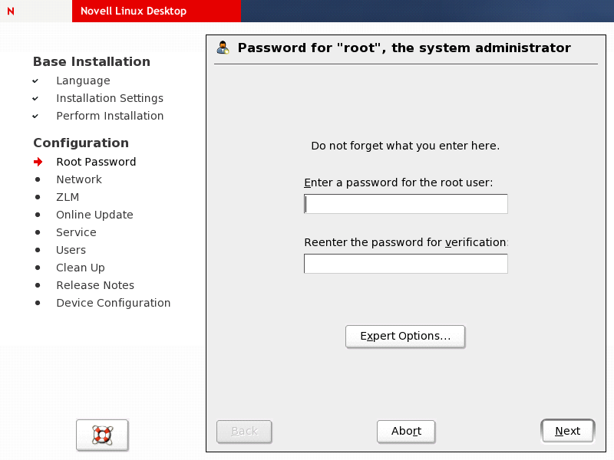Open Expert Options dialog
This screenshot has width=614, height=460.
pyautogui.click(x=405, y=336)
